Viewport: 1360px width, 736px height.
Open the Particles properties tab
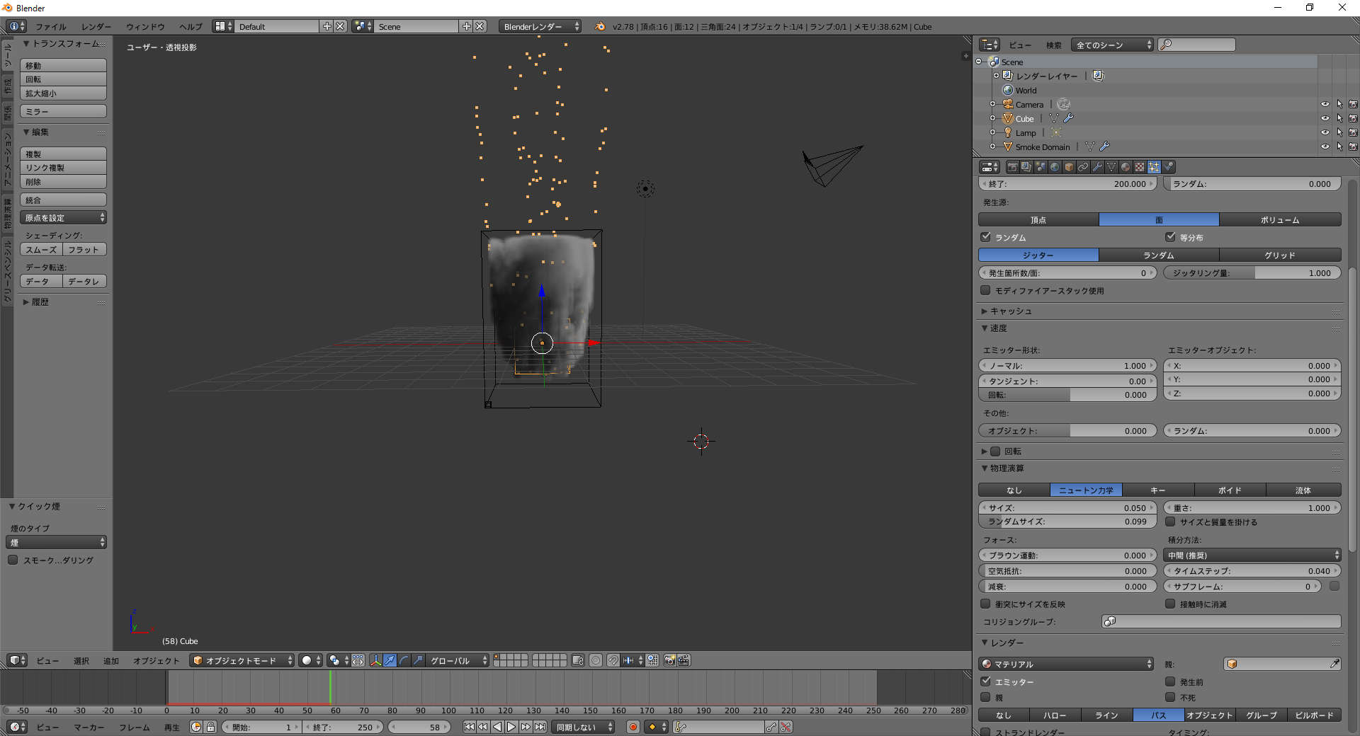coord(1154,167)
